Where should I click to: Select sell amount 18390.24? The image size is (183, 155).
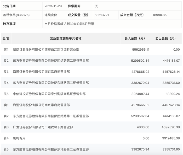[x=173, y=94]
